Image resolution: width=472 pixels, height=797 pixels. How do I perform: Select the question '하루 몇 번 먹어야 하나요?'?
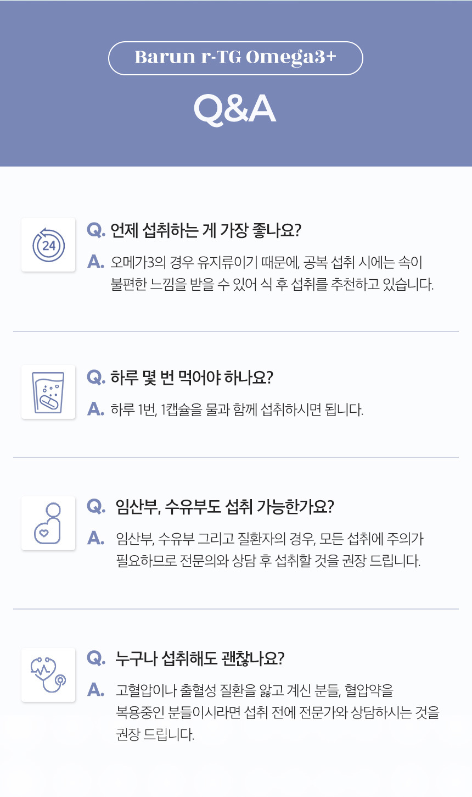[x=192, y=378]
